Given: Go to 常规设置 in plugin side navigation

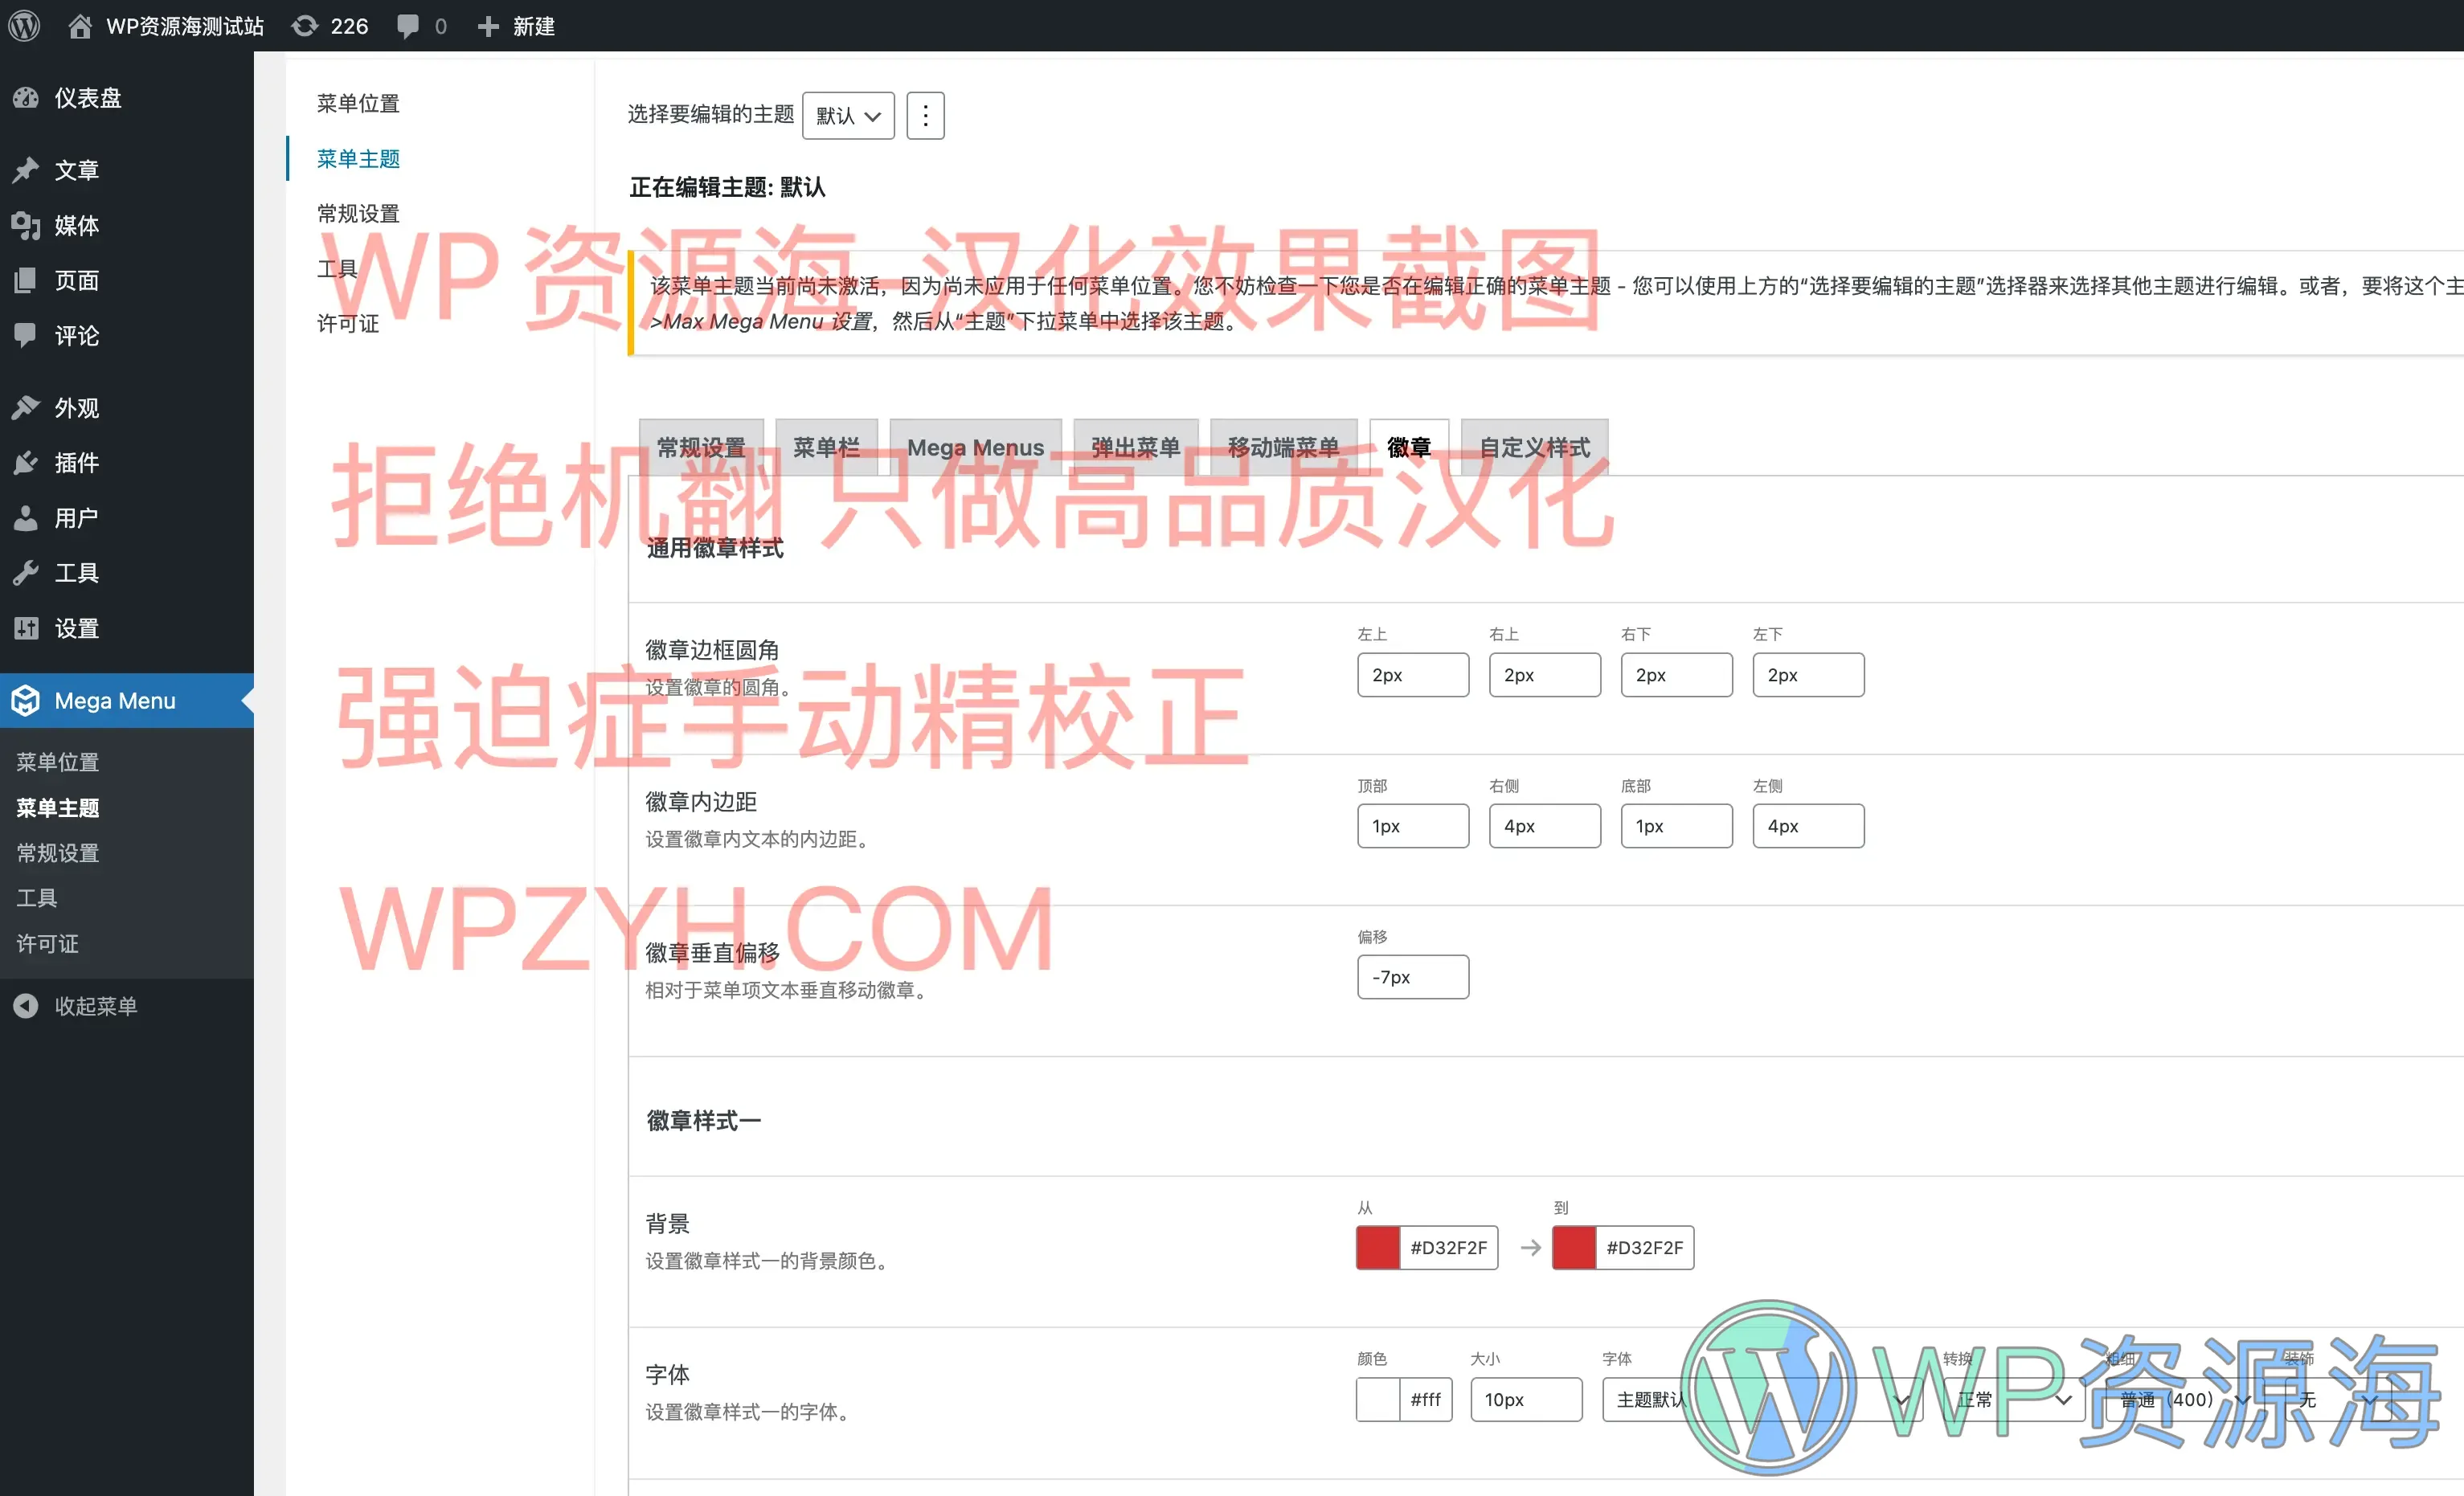Looking at the screenshot, I should pyautogui.click(x=358, y=213).
